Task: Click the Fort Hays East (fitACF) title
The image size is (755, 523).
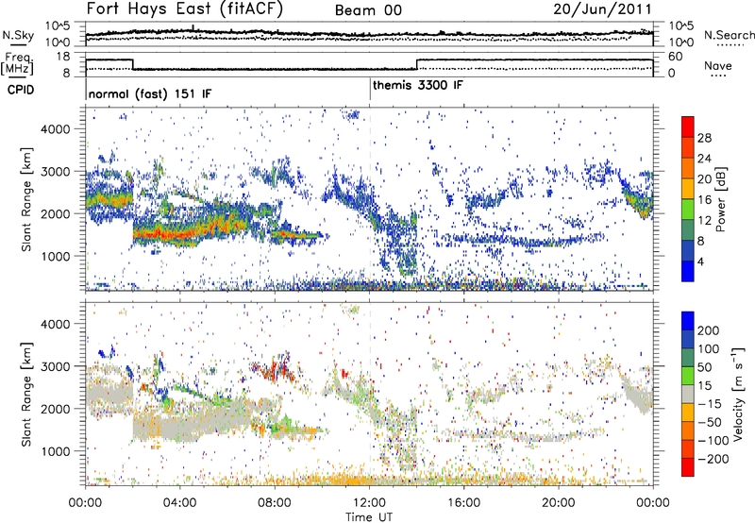Action: click(185, 8)
